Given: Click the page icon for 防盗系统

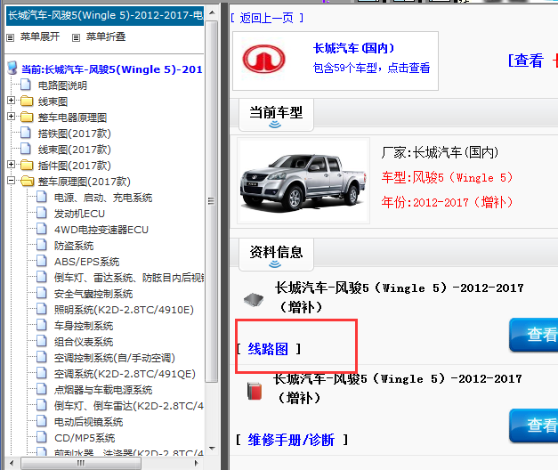Looking at the screenshot, I should click(x=42, y=245).
